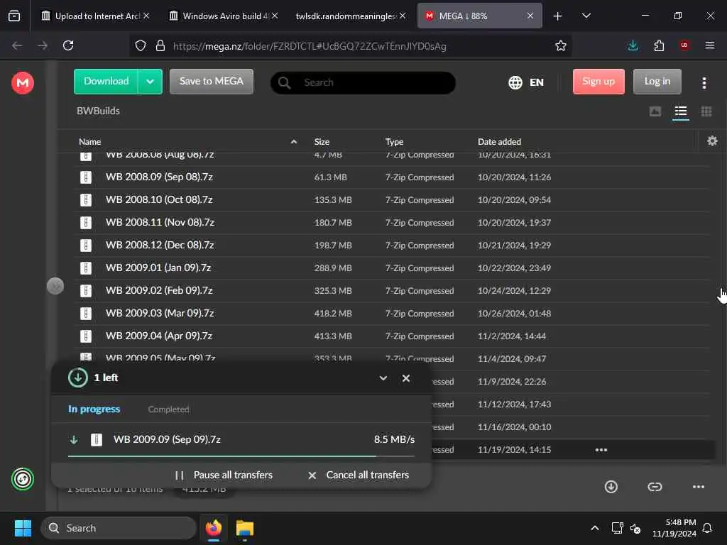Select the MEGA 88% browser tab
Screen dimensions: 727x545
(x=479, y=16)
